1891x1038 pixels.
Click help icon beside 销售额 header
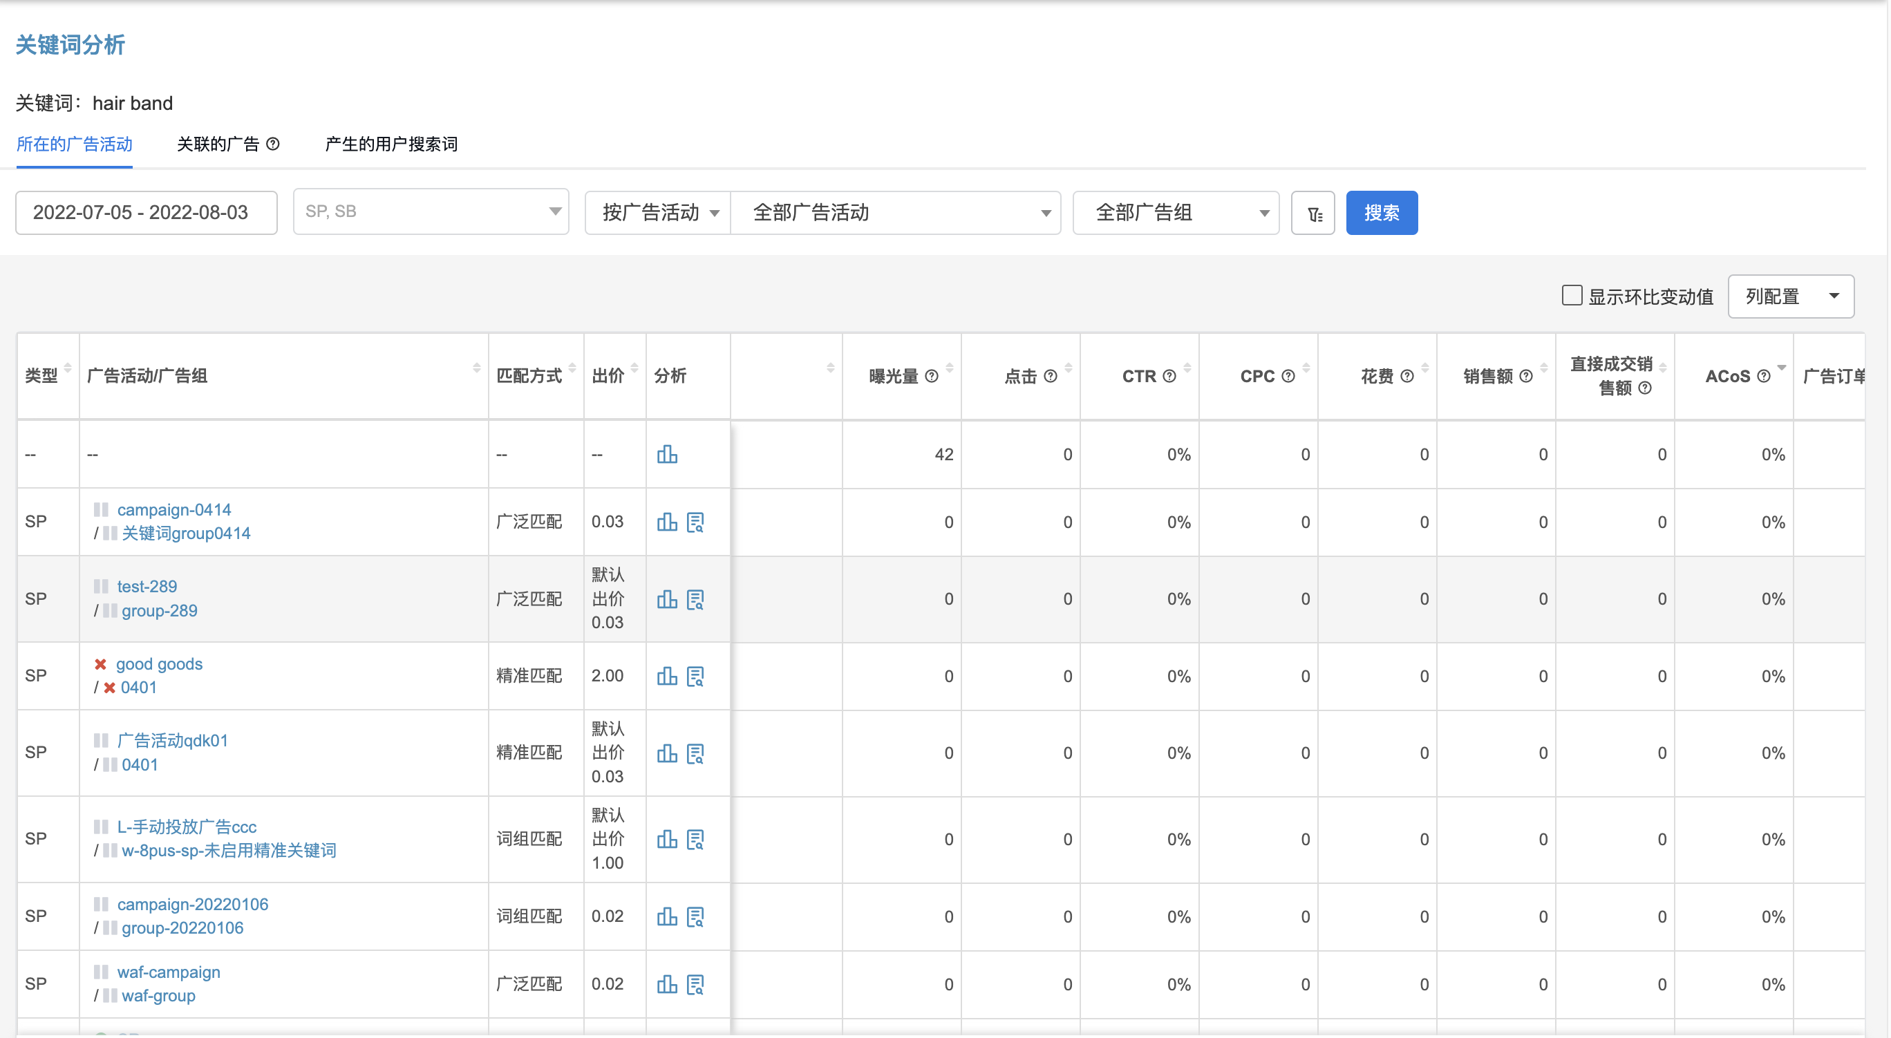tap(1526, 376)
